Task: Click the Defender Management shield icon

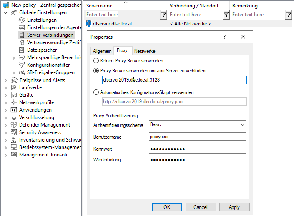Action: click(x=14, y=125)
